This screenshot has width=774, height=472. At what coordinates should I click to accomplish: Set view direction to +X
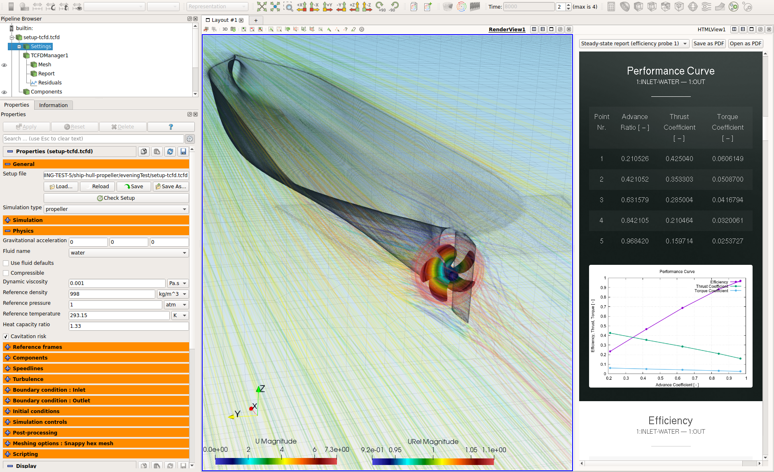click(302, 7)
